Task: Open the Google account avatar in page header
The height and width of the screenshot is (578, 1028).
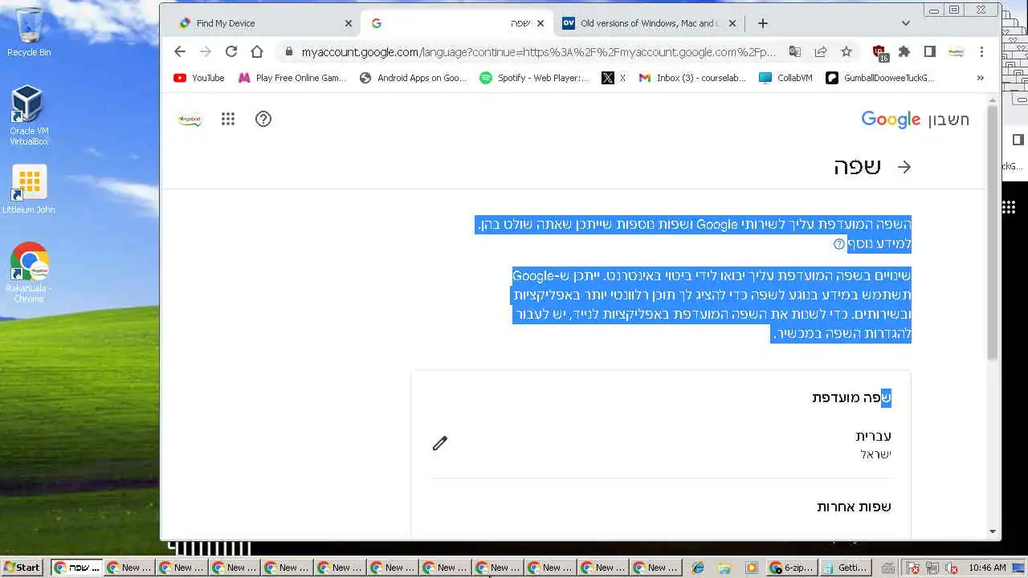Action: point(190,119)
